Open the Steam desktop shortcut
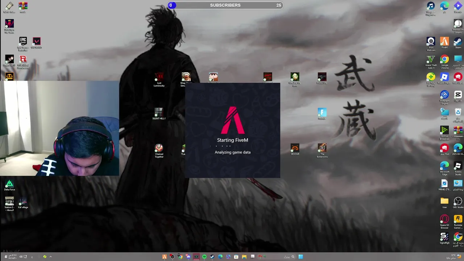The image size is (464, 261). click(x=458, y=43)
